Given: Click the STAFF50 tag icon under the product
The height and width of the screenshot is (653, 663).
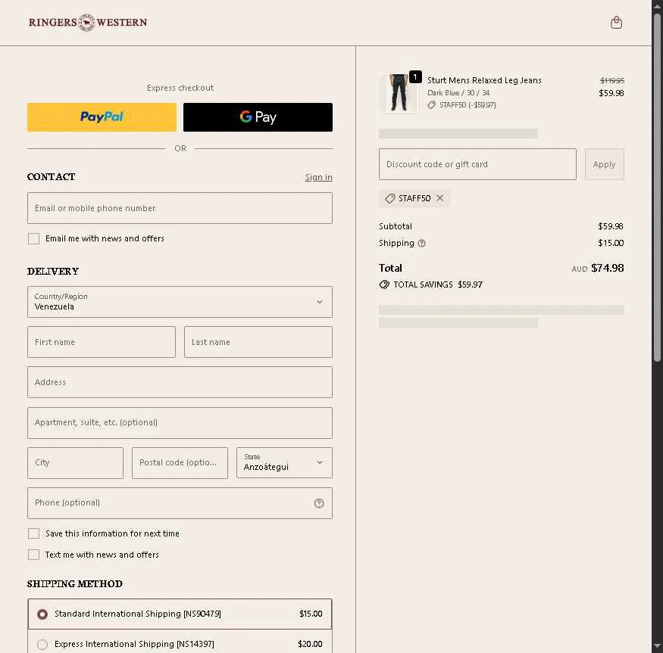Looking at the screenshot, I should coord(431,105).
